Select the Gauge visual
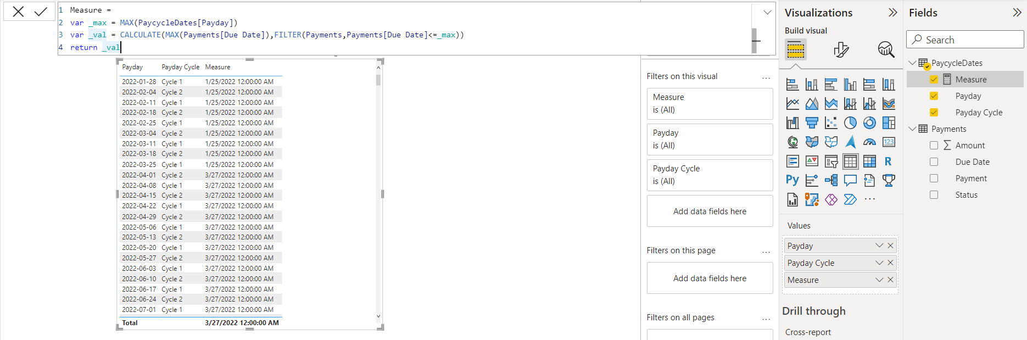1027x340 pixels. coord(869,142)
